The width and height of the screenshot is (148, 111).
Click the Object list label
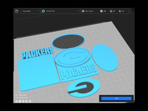coord(21,92)
